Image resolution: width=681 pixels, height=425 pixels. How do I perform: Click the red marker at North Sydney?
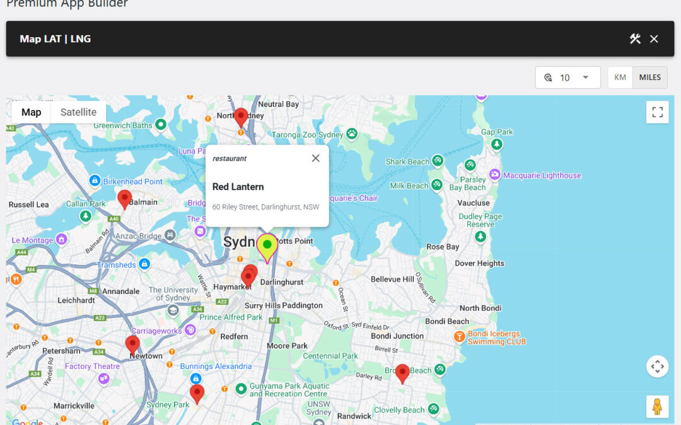pos(241,117)
